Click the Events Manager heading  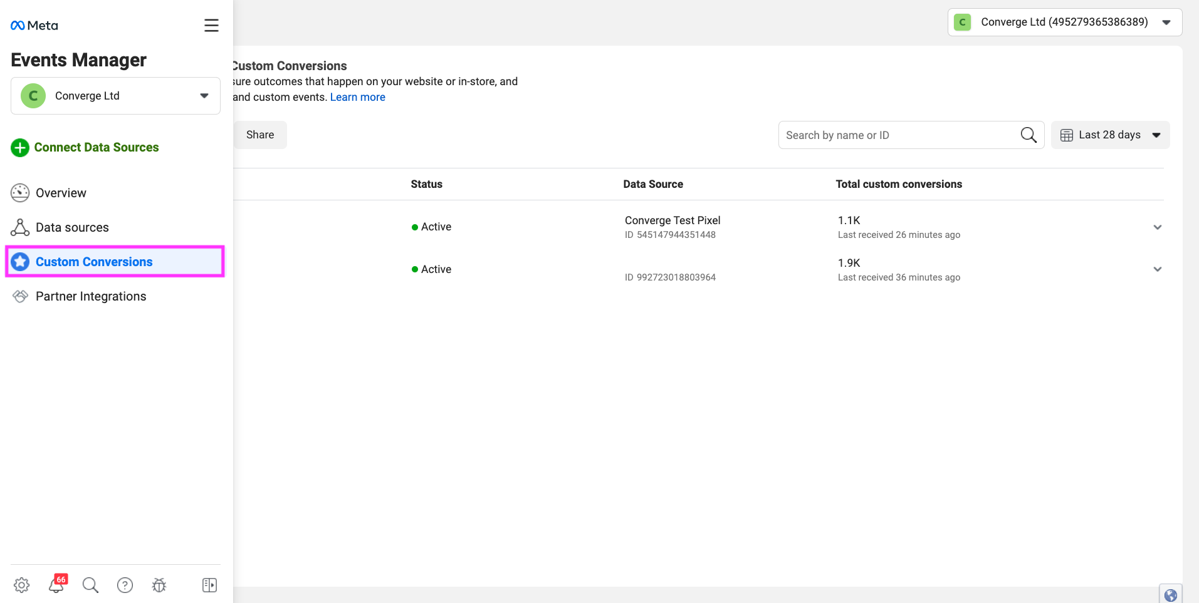(x=78, y=60)
